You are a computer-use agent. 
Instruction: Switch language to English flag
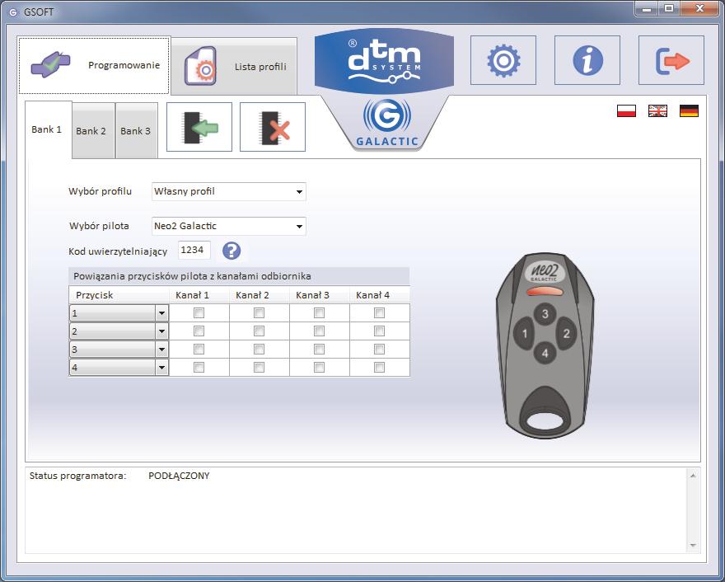(x=657, y=111)
